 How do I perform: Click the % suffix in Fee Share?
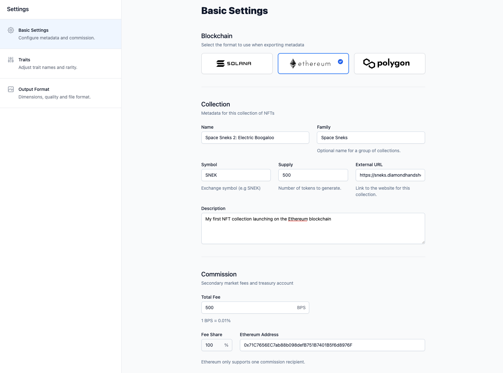click(226, 345)
